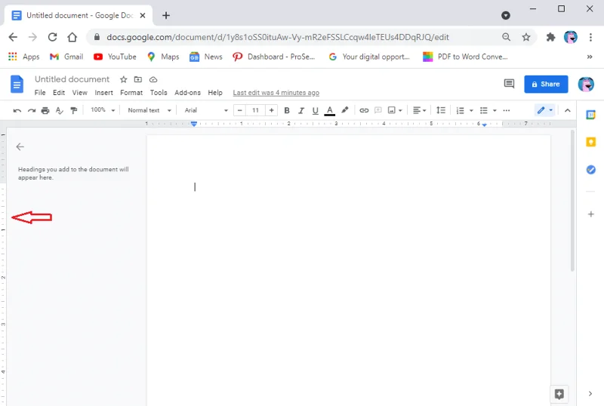Open the Normal text style dropdown
The height and width of the screenshot is (406, 604).
coord(149,110)
